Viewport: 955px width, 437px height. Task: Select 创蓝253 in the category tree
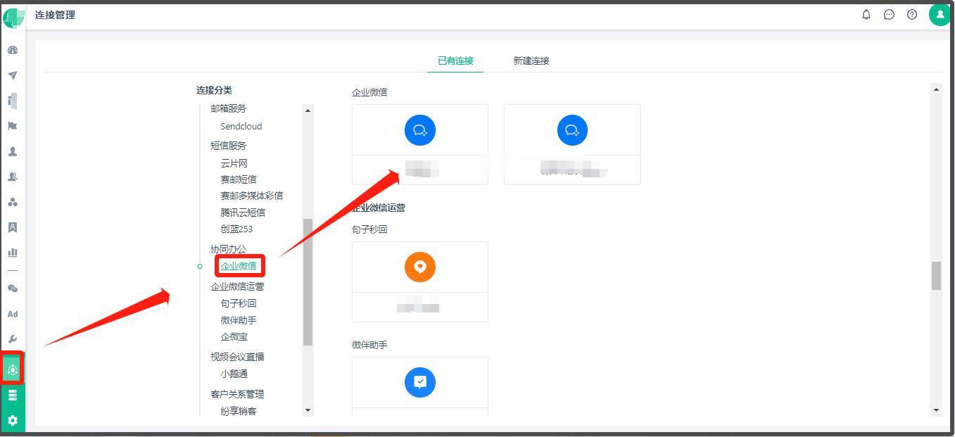click(x=236, y=229)
